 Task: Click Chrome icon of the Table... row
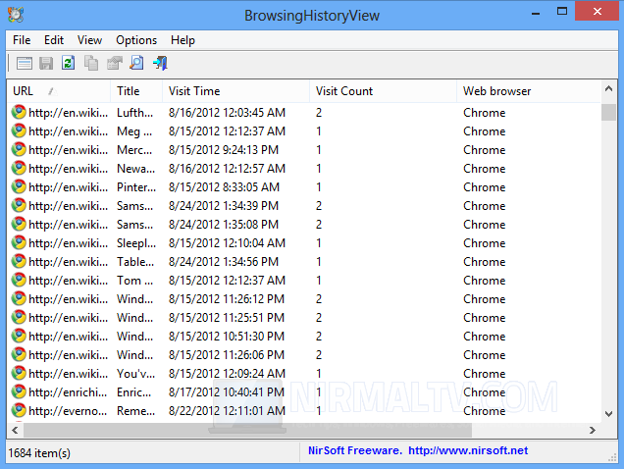(19, 262)
